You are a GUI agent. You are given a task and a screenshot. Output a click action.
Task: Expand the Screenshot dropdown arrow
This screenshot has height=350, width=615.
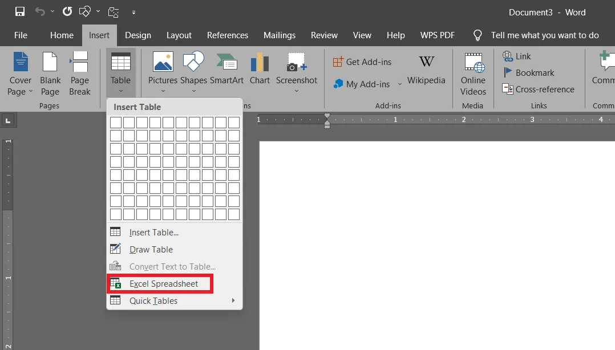click(x=297, y=91)
